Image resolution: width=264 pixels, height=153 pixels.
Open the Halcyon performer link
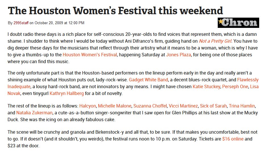[88, 106]
